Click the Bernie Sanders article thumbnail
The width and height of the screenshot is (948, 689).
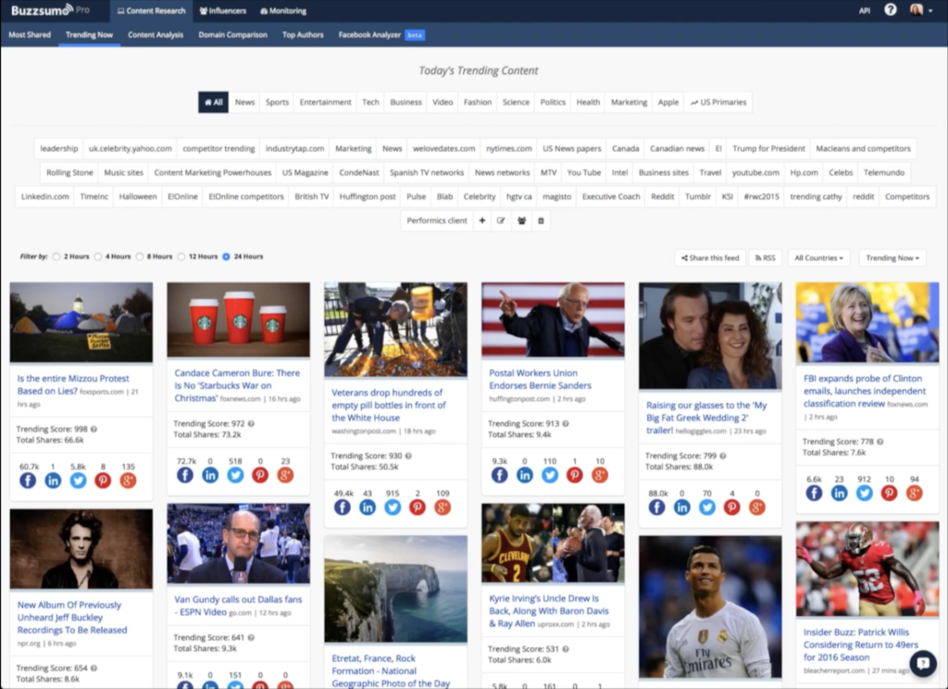(553, 319)
